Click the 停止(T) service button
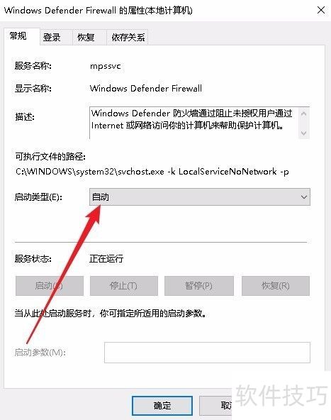This screenshot has height=420, width=331. (124, 286)
